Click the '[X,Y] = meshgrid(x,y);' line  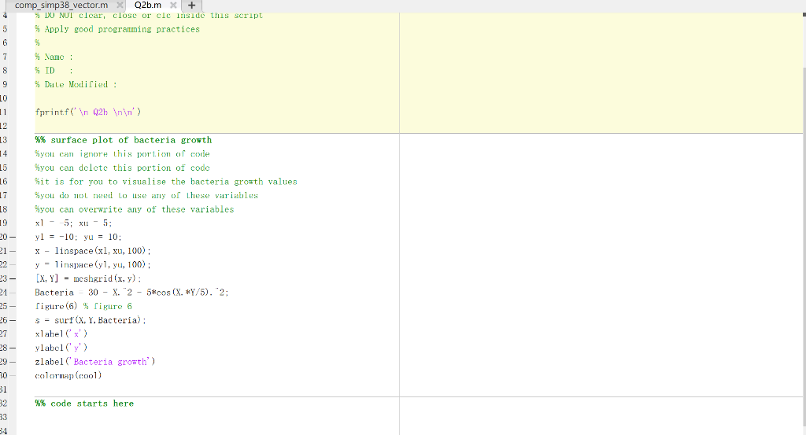coord(88,279)
